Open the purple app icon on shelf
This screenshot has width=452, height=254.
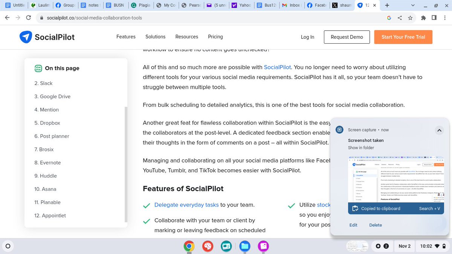point(263,246)
